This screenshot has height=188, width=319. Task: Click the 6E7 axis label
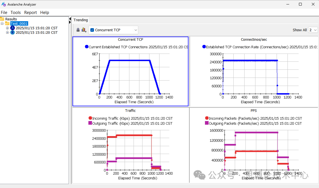[x=95, y=54]
